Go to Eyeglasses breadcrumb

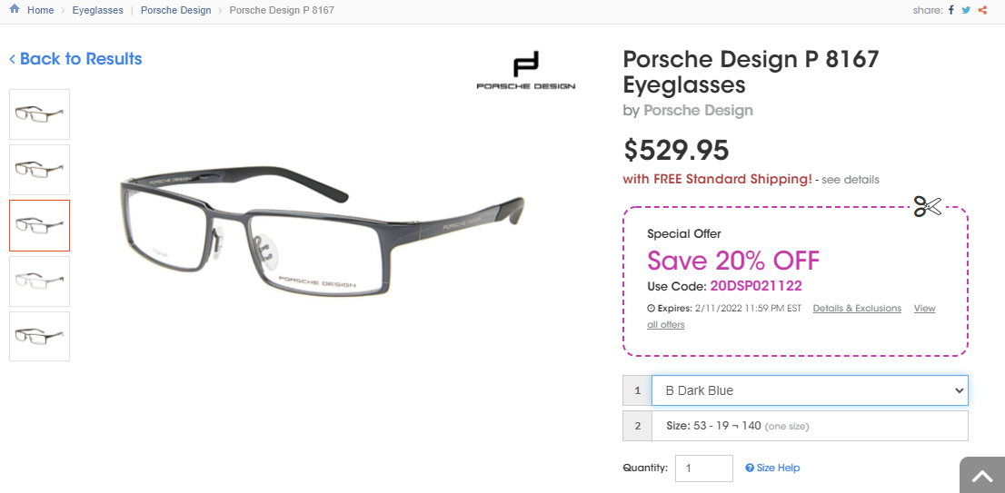point(98,10)
